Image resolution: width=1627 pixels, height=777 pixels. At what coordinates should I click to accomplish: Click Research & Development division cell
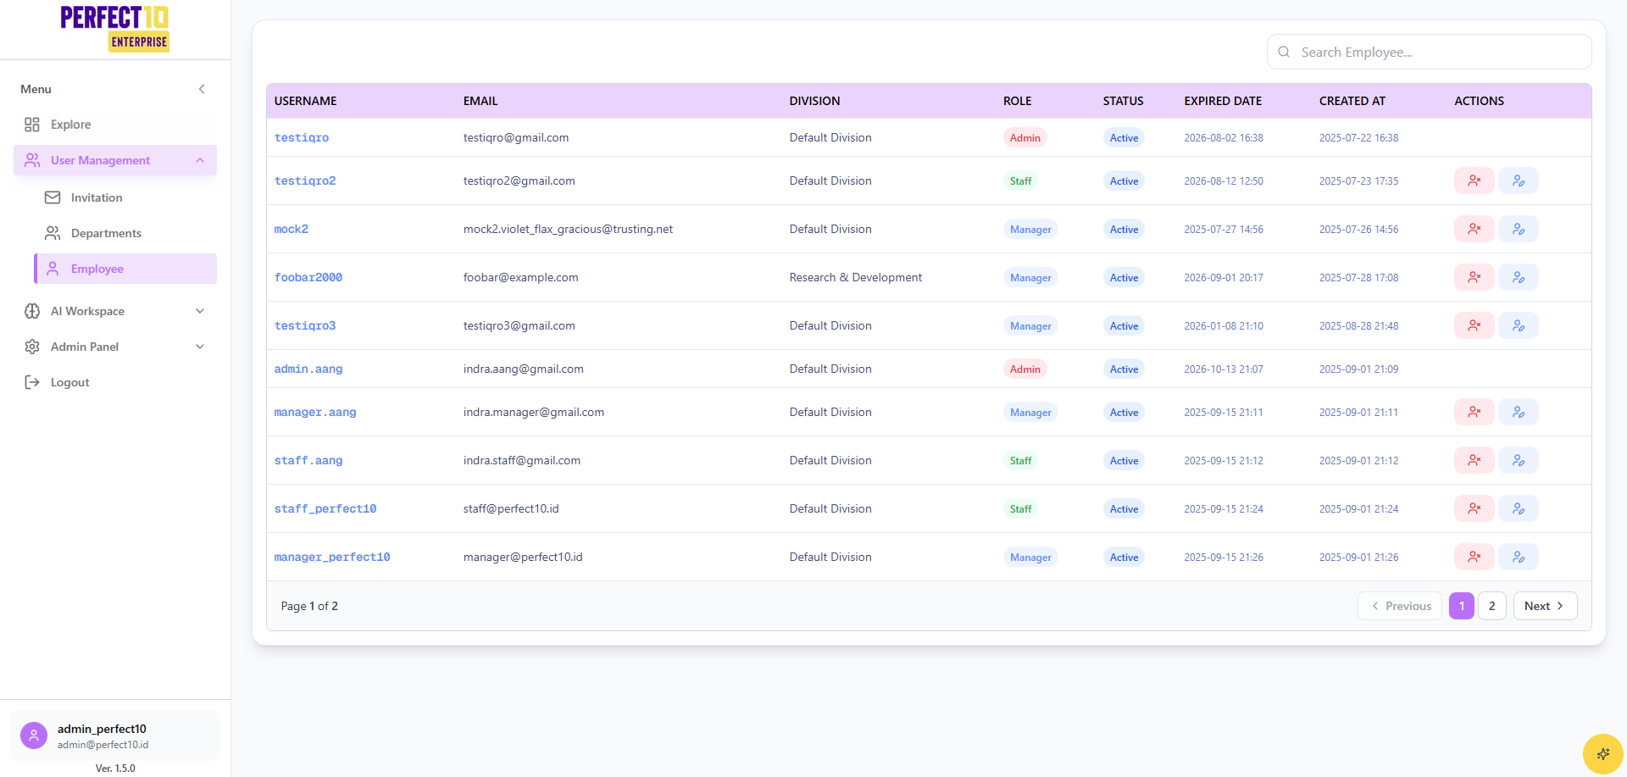click(x=856, y=277)
